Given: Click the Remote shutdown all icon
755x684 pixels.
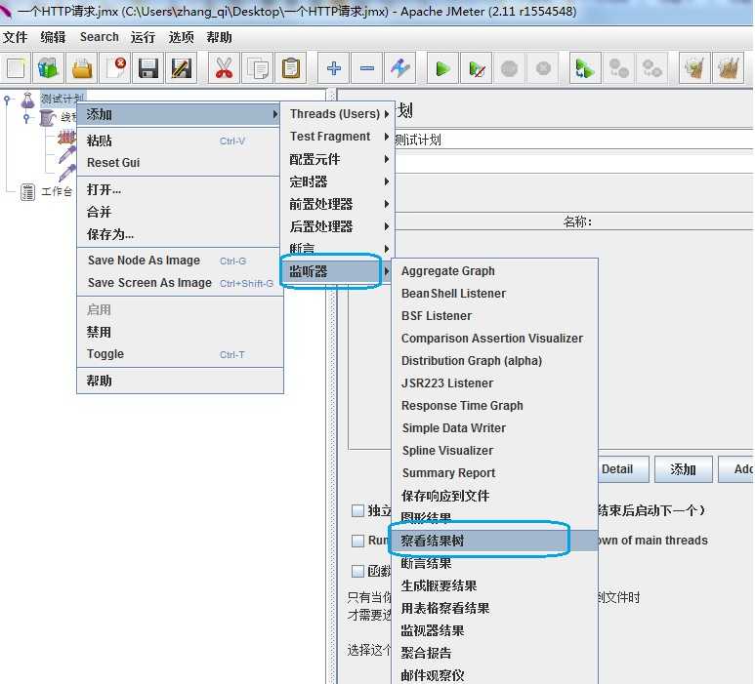Looking at the screenshot, I should (652, 68).
